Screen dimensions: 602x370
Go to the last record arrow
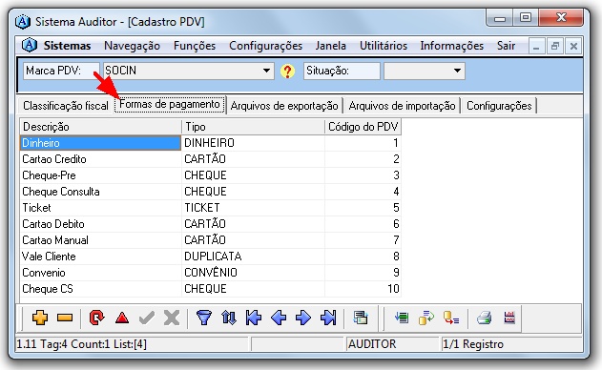(x=328, y=318)
